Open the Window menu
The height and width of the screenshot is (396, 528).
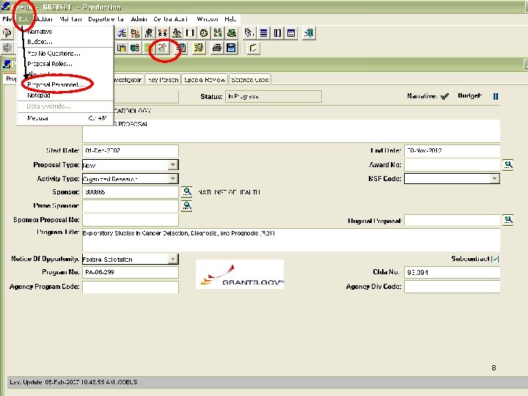click(208, 19)
